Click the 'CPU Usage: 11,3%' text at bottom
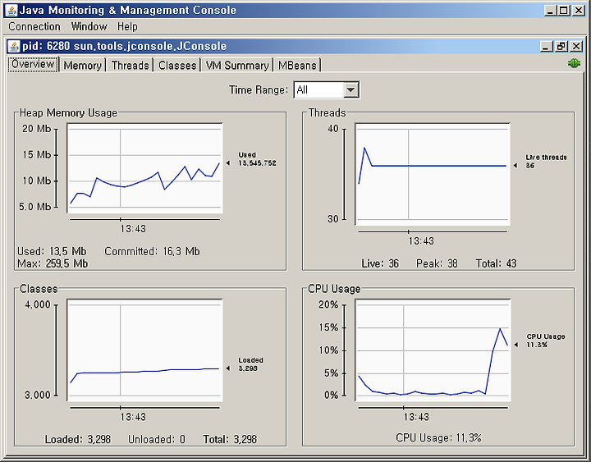591x462 pixels. click(x=438, y=438)
